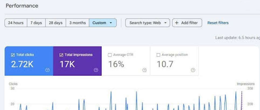Click the 16% average CTR value

[x=116, y=64]
